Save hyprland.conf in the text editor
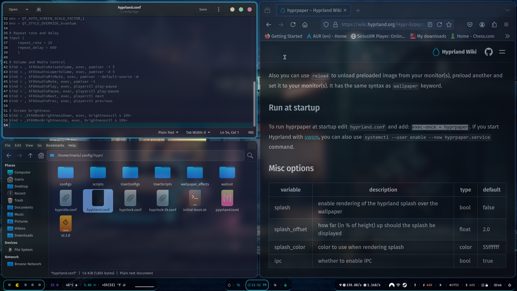This screenshot has height=291, width=517. click(203, 9)
